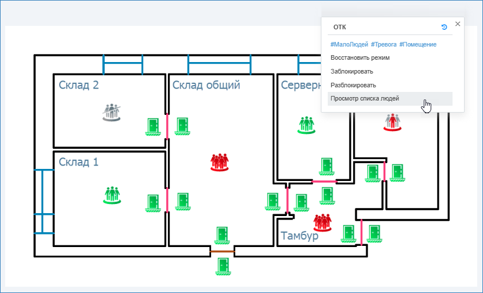This screenshot has width=483, height=293.
Task: Close the ОТК popup panel
Action: 458,24
